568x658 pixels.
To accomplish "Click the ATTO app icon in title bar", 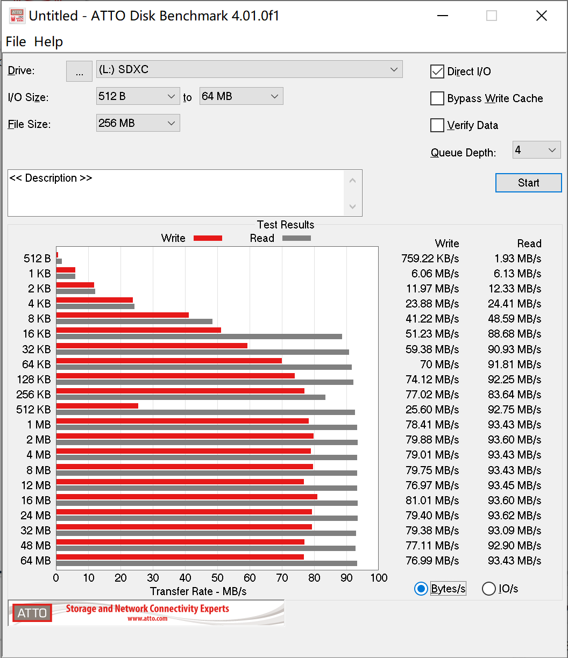I will (16, 16).
